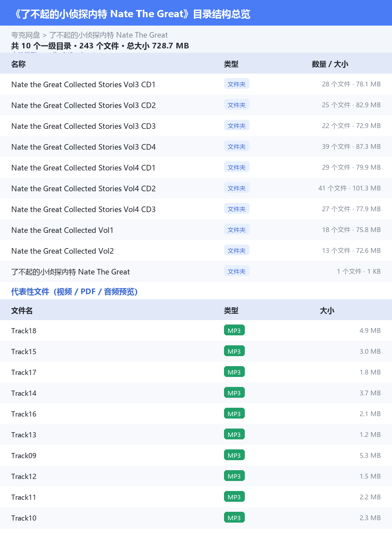Select the Track17 file name
The height and width of the screenshot is (541, 392).
24,373
